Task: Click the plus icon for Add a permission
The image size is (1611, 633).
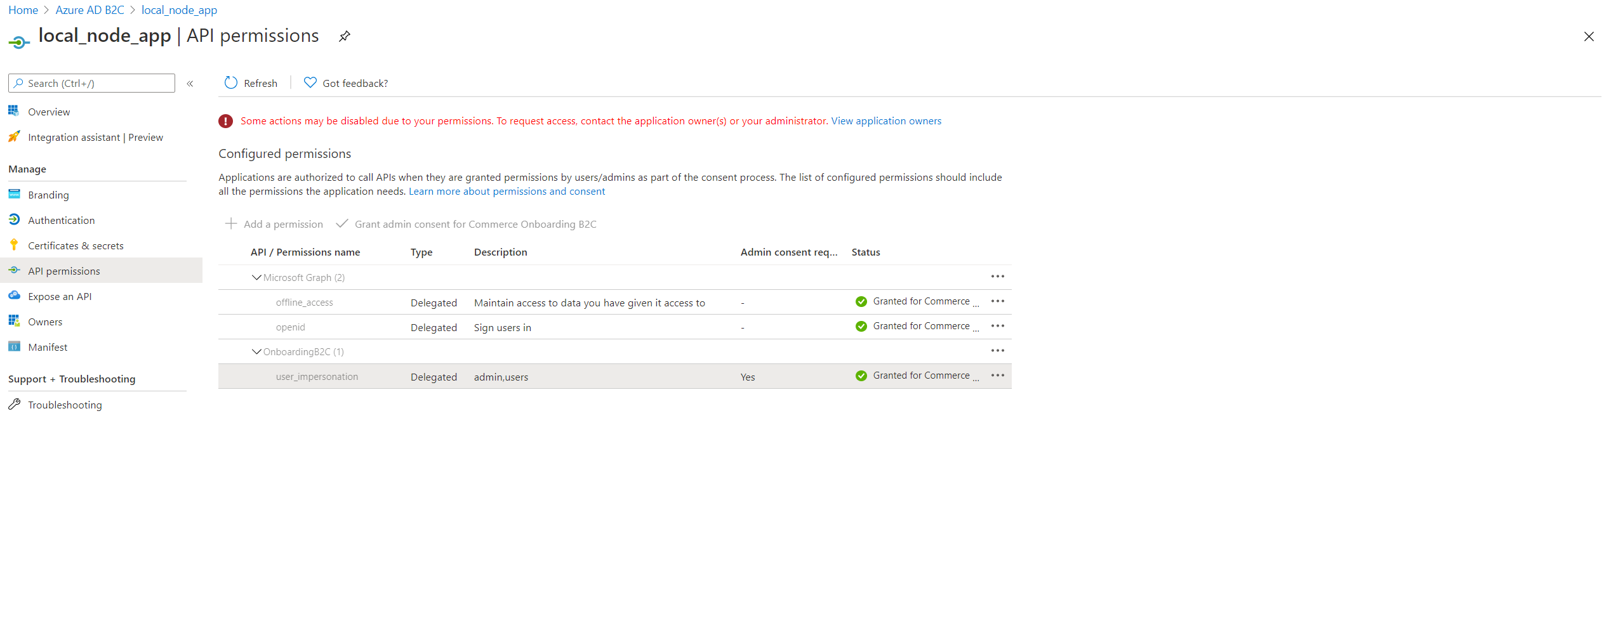Action: pos(231,224)
